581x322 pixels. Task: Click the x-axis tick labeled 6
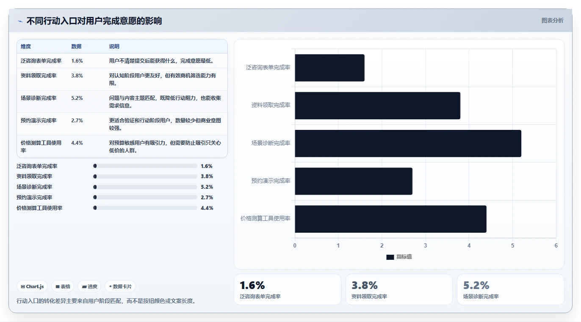pyautogui.click(x=556, y=246)
